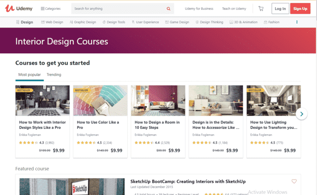Click the Log In button

pos(280,8)
